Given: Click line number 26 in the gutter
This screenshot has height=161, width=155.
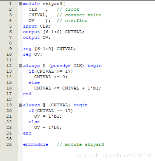Looking at the screenshot, I should point(9,144).
